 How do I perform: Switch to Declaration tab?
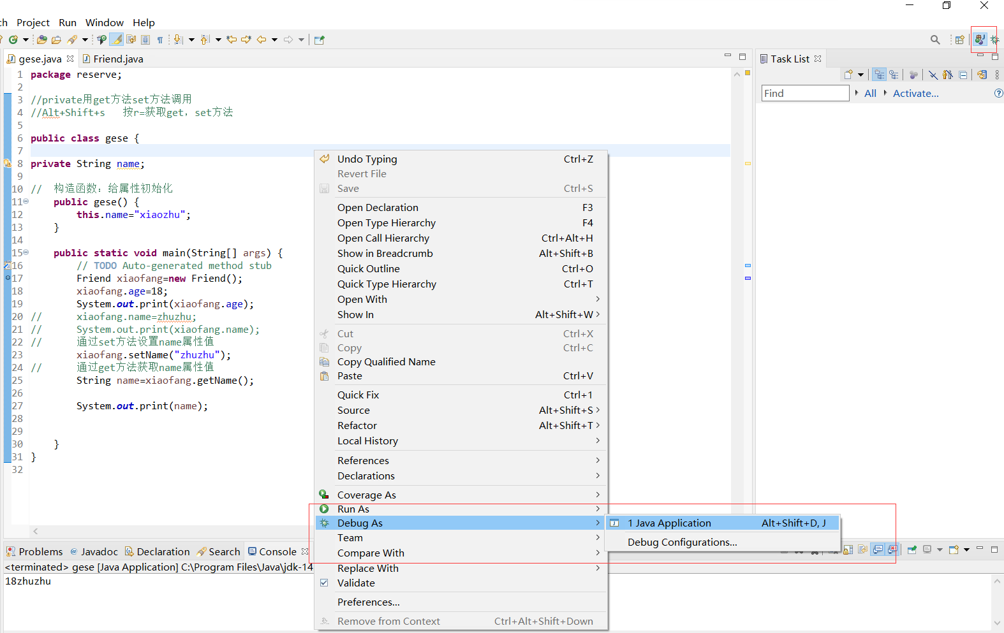click(157, 551)
